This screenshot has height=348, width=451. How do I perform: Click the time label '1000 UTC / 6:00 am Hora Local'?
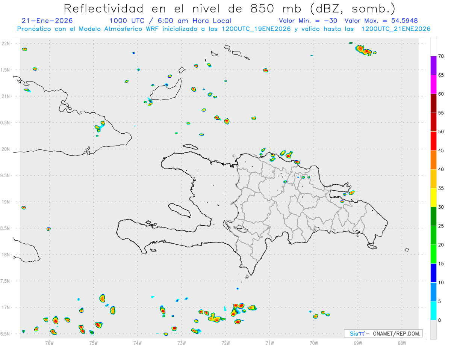point(170,21)
